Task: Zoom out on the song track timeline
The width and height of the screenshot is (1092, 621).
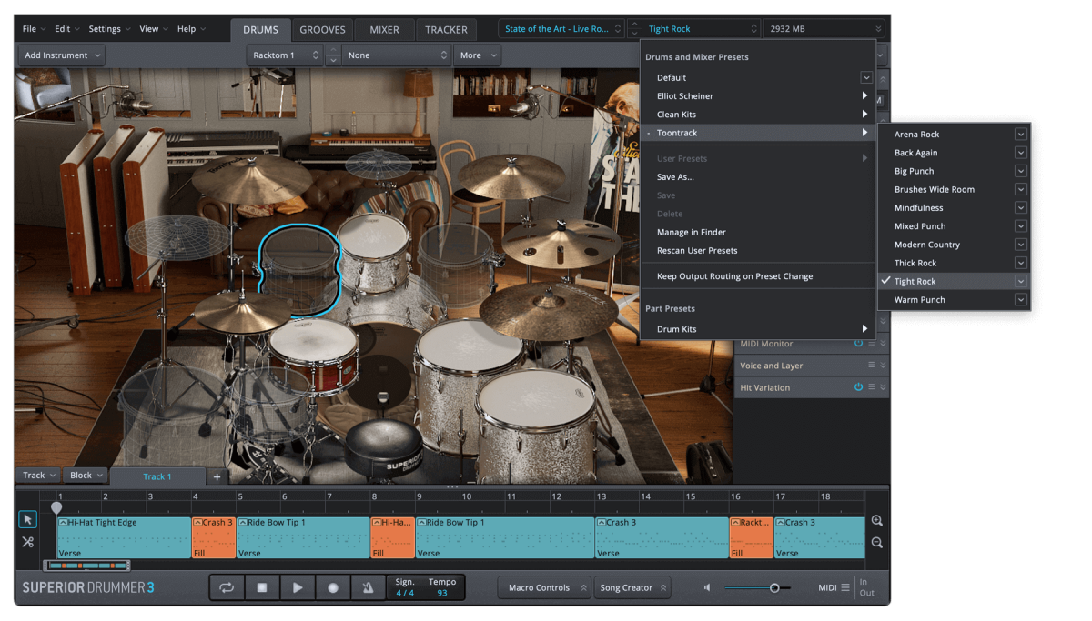Action: [876, 543]
